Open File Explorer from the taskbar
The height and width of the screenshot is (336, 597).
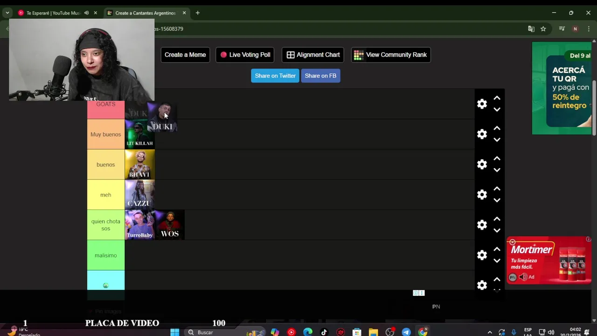(373, 332)
